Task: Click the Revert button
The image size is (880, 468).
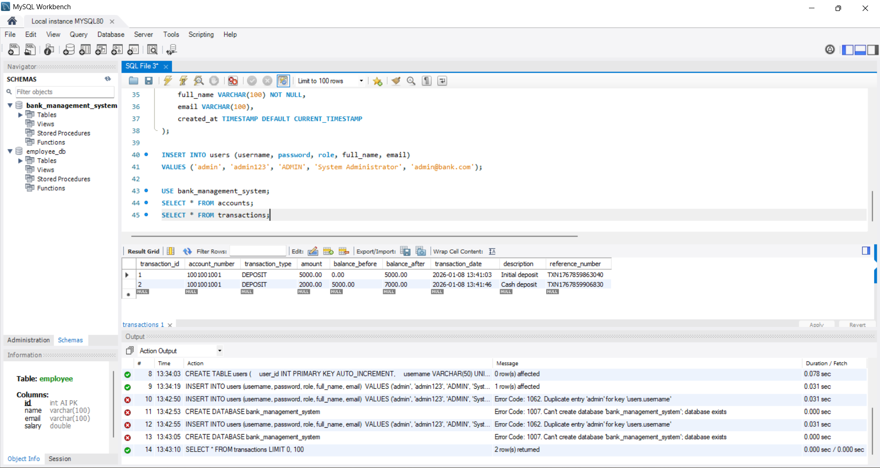Action: pyautogui.click(x=857, y=325)
